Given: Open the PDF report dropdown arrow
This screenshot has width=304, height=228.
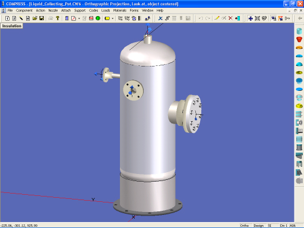Looking at the screenshot, I should (79, 18).
